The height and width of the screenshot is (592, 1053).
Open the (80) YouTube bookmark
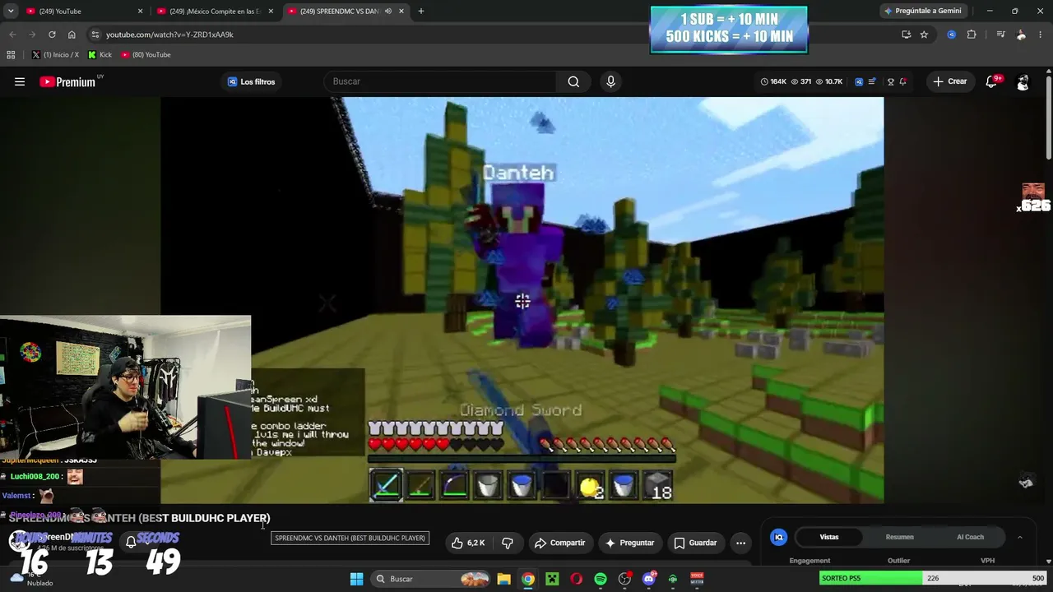tap(146, 55)
